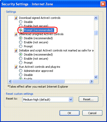Select Disable under Download signed ActiveX controls
The height and width of the screenshot is (122, 107).
pos(21,22)
